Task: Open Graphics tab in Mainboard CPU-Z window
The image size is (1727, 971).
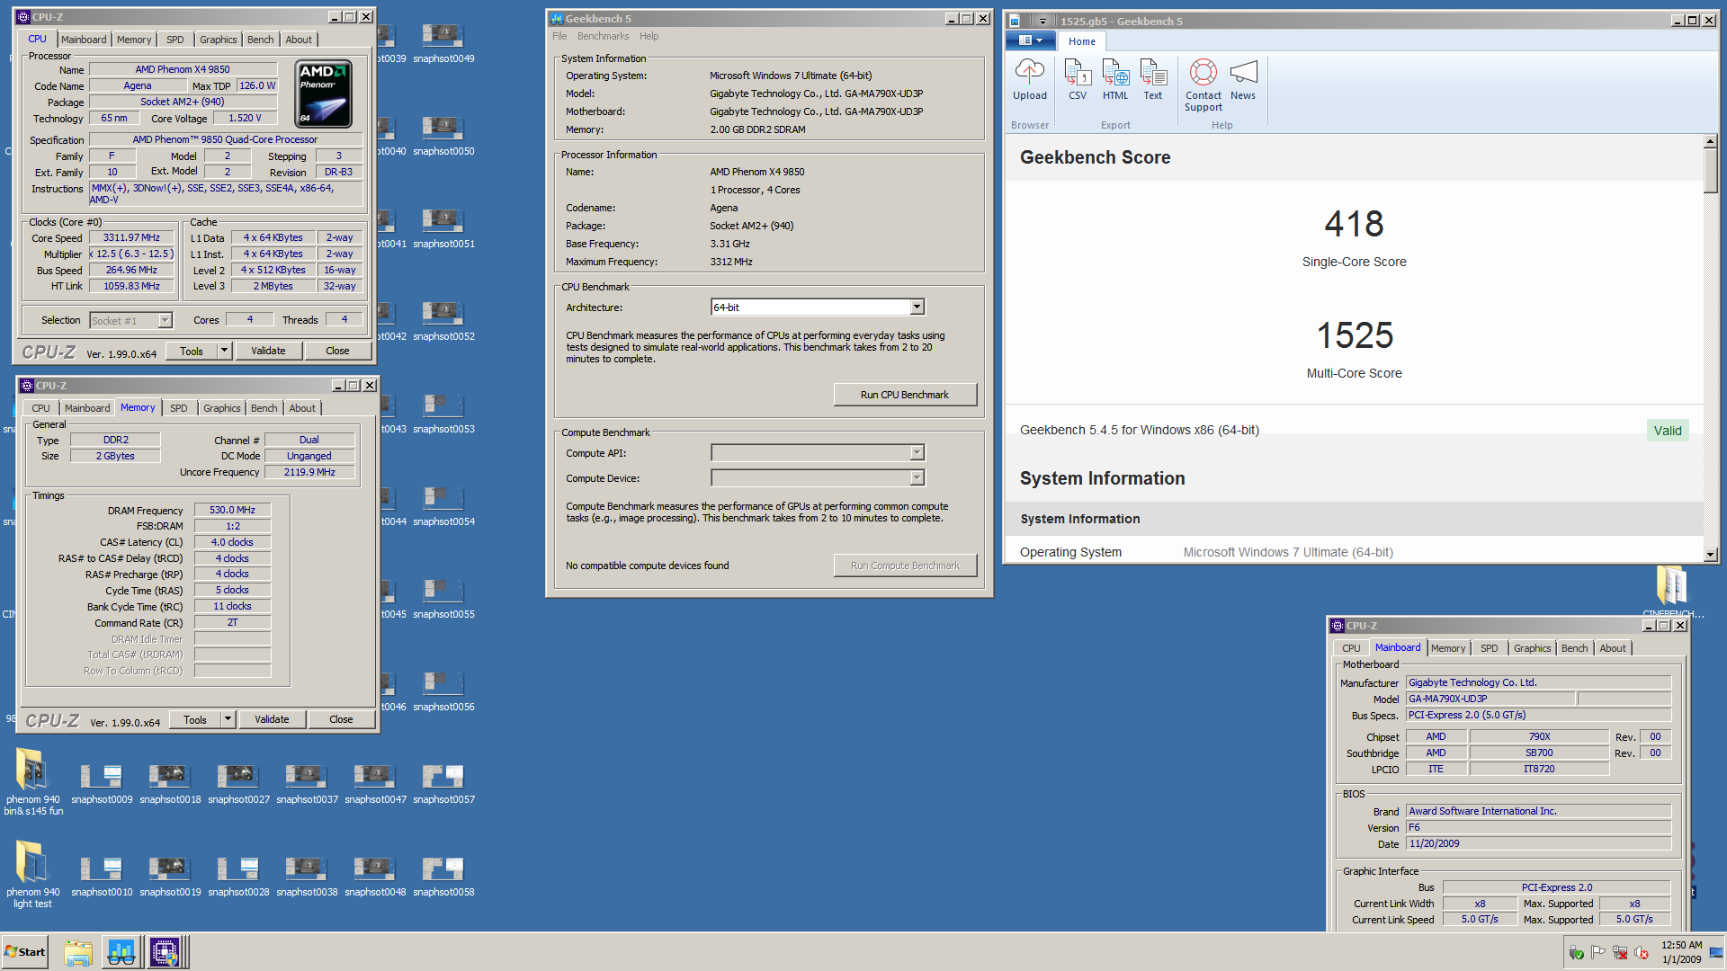Action: click(1532, 648)
